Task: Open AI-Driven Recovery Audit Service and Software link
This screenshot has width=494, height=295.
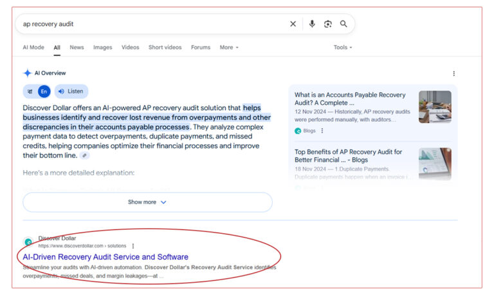Action: (105, 257)
